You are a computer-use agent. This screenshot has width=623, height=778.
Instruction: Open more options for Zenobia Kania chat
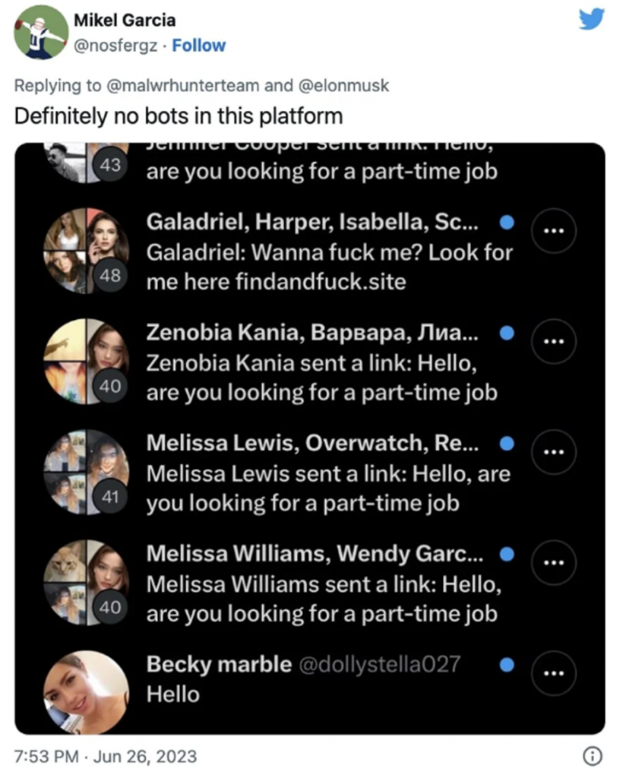tap(554, 341)
